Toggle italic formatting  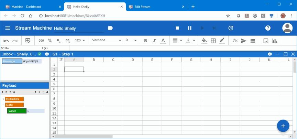(x=154, y=41)
